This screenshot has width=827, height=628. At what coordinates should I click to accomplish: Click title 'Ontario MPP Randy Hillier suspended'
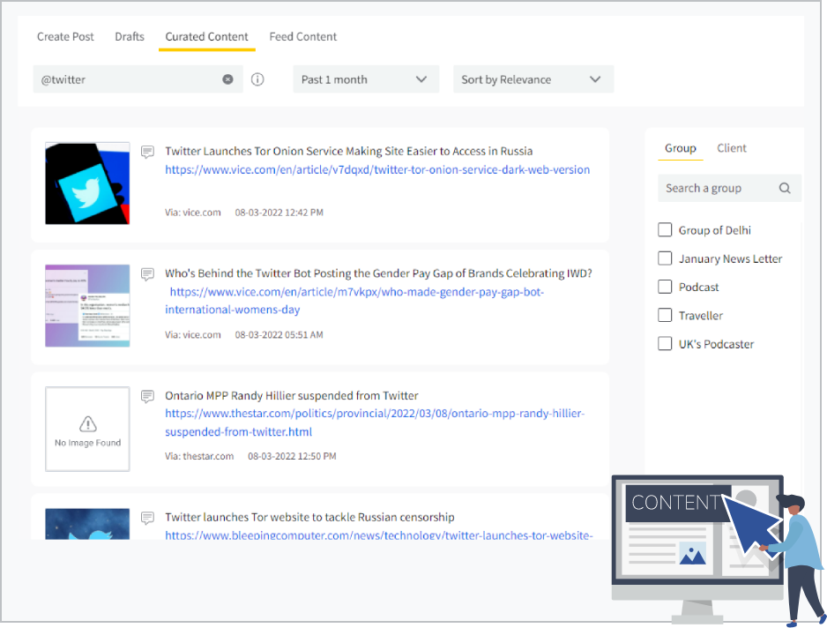point(292,396)
